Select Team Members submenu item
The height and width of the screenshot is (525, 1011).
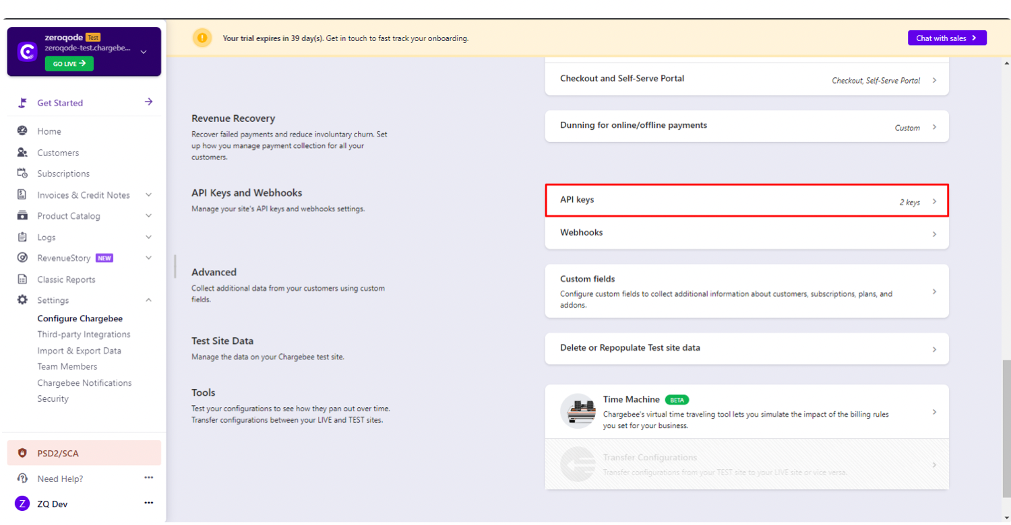click(x=67, y=367)
